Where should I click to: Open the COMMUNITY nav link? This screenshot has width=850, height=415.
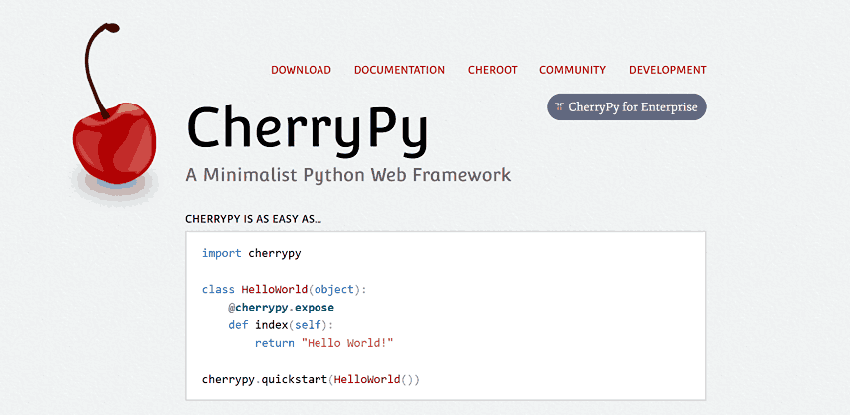[572, 70]
